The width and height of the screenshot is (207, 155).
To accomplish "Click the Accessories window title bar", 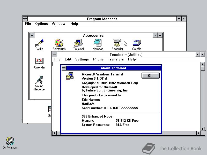I will coord(93,35).
